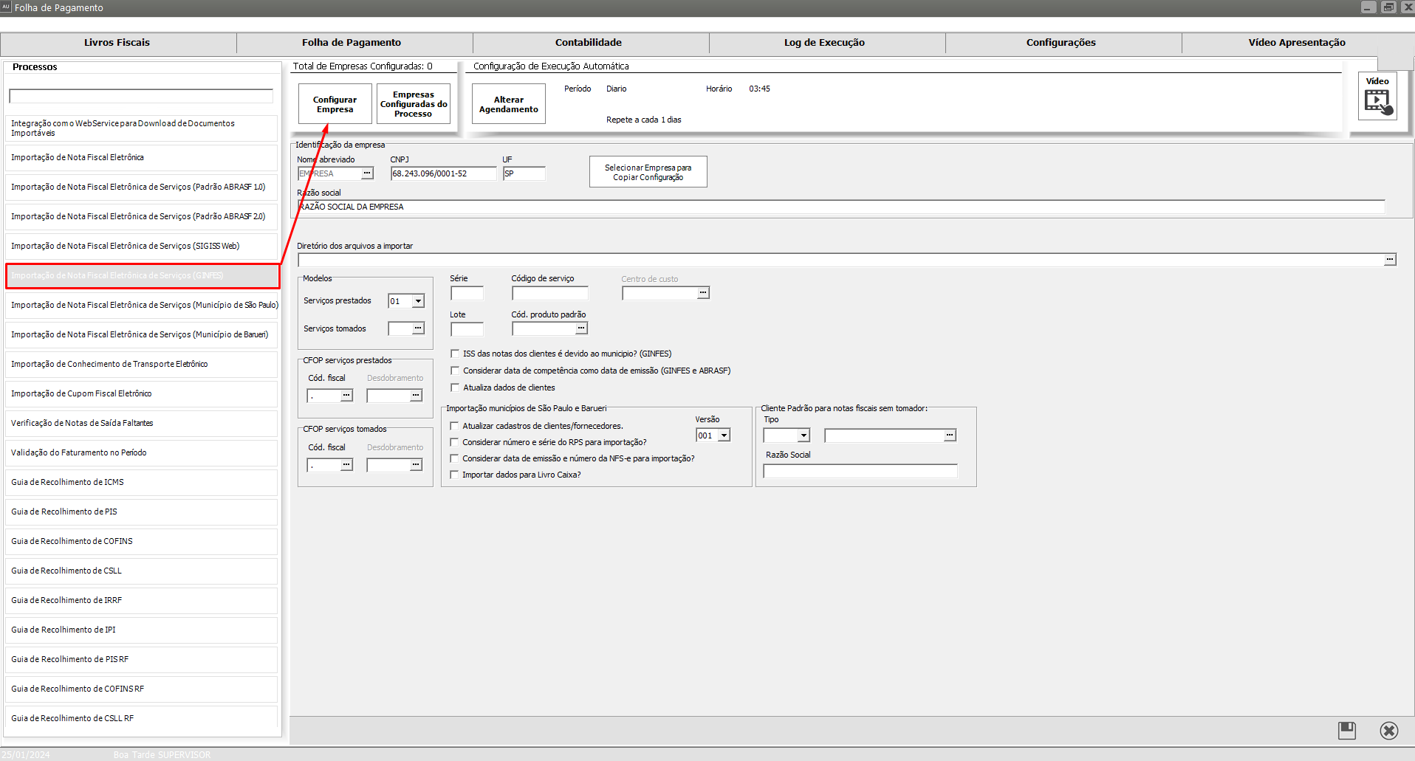Select Guia de Recolhimento de PIS
1415x761 pixels.
[141, 512]
